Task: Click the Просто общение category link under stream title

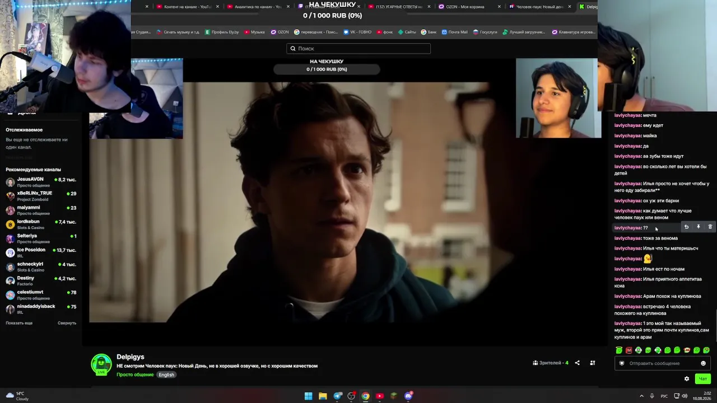Action: tap(135, 374)
